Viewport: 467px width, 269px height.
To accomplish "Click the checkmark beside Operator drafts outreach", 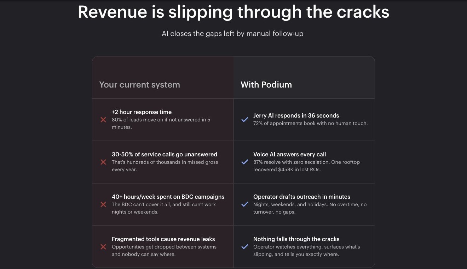I will [244, 204].
